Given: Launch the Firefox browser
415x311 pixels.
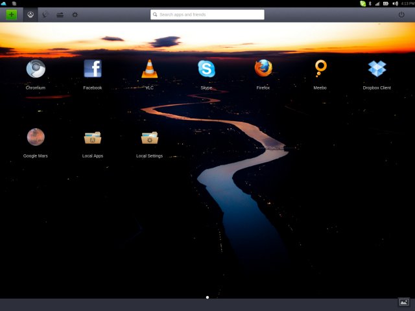Looking at the screenshot, I should pyautogui.click(x=263, y=68).
